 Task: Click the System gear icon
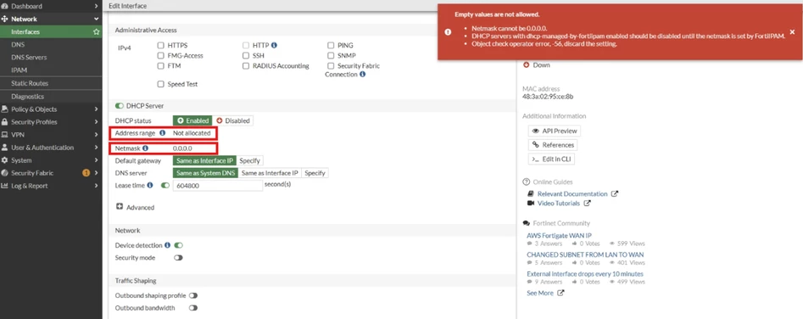click(4, 160)
